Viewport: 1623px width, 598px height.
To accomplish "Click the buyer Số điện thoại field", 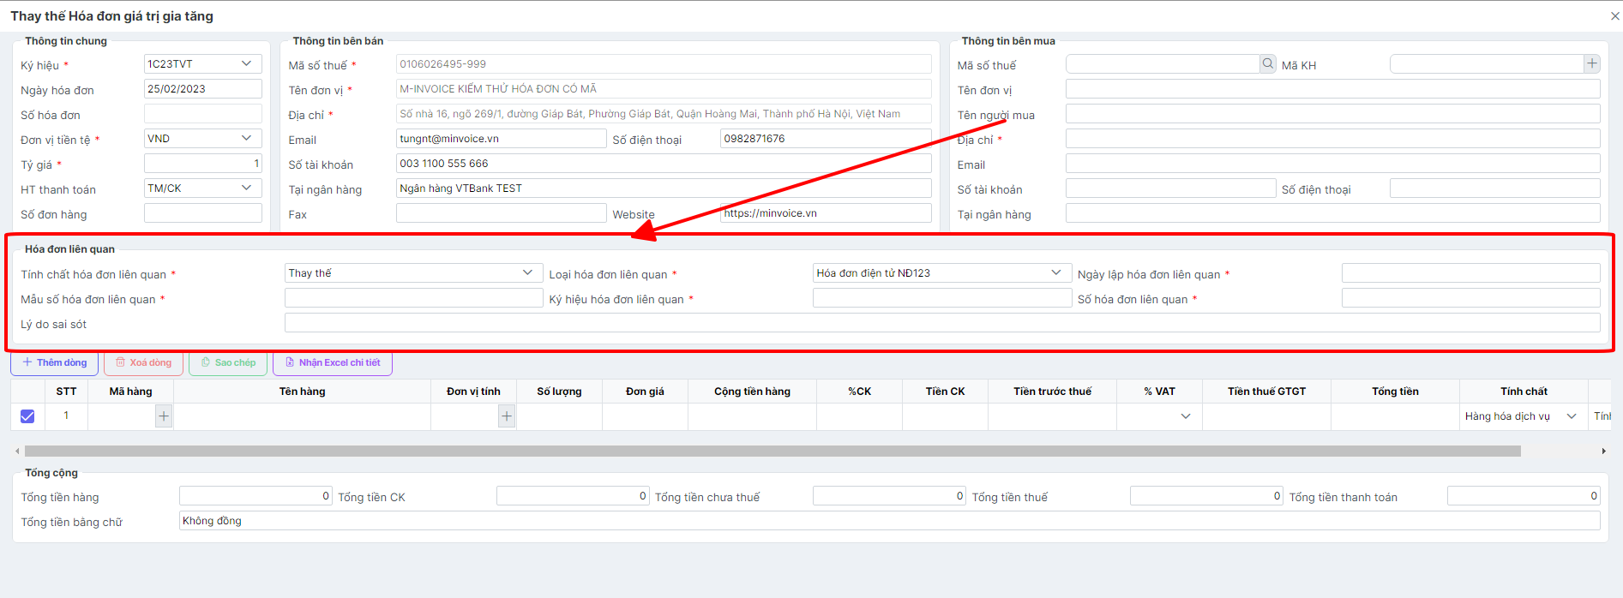I will click(x=1495, y=188).
